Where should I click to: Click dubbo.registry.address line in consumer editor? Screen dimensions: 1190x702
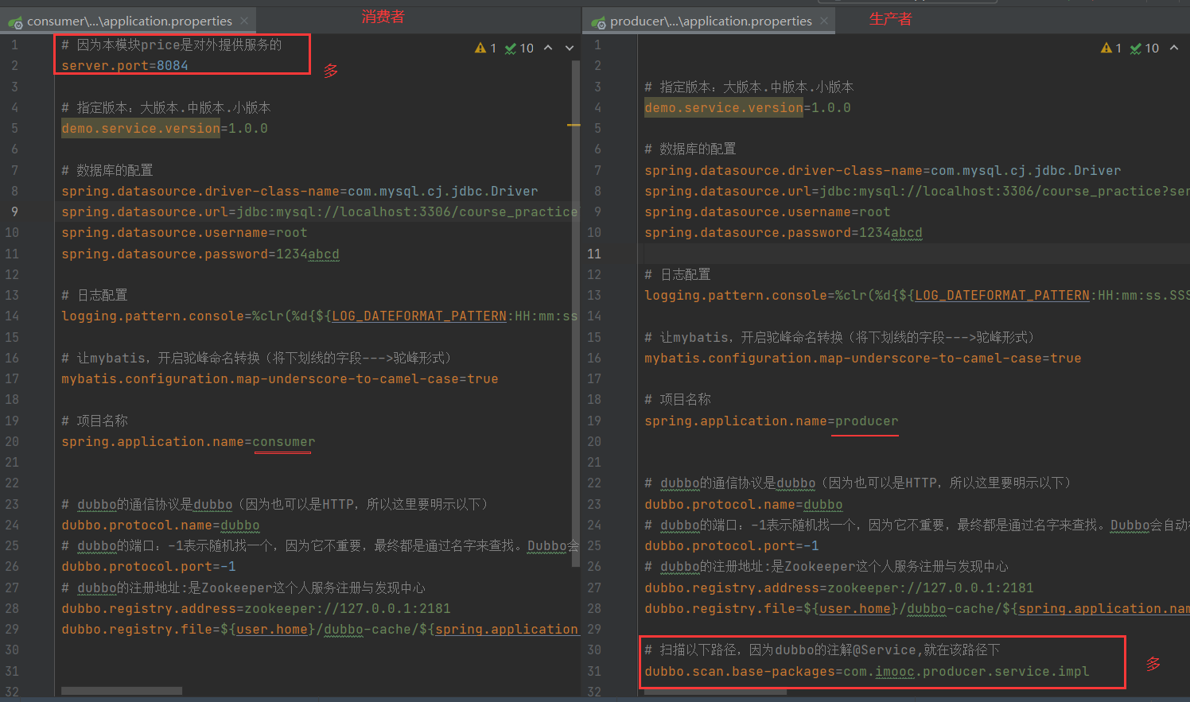pyautogui.click(x=256, y=609)
